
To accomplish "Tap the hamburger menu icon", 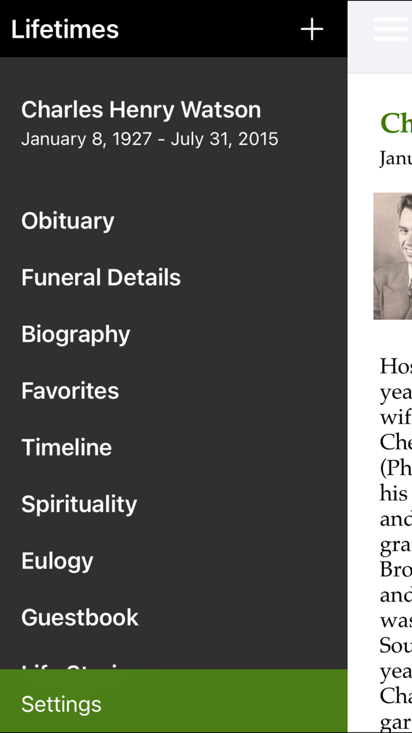I will (391, 29).
